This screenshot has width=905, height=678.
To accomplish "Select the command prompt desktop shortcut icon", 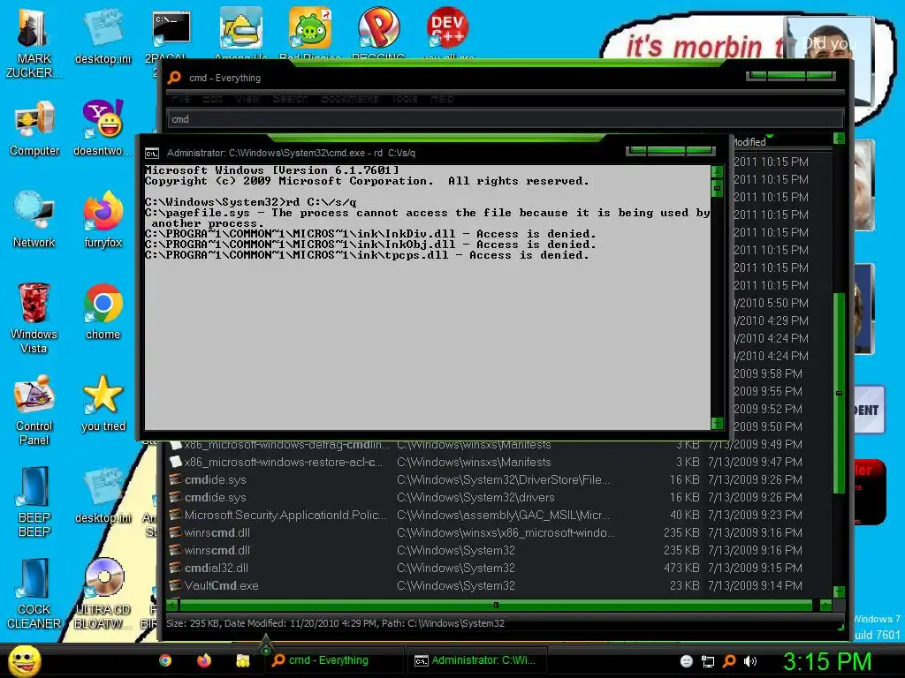I will [x=171, y=29].
